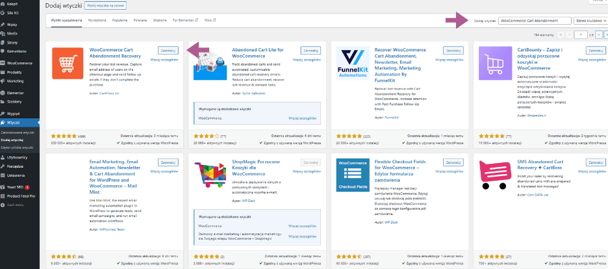Screen dimensions: 608x269
Task: Open Strony pages icon in sidebar
Action: coord(3,42)
